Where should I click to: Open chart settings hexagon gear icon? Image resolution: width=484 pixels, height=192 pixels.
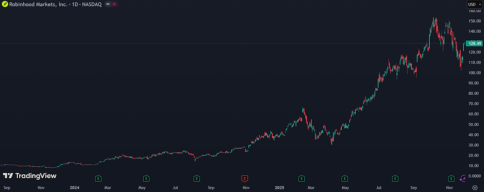(475, 188)
